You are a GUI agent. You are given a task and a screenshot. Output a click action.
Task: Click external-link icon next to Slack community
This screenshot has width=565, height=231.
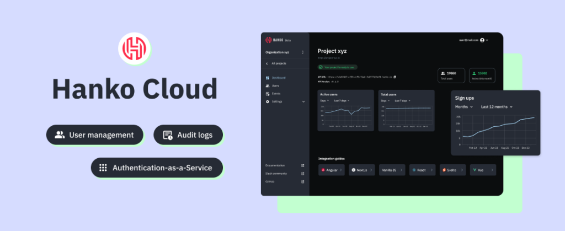[303, 174]
